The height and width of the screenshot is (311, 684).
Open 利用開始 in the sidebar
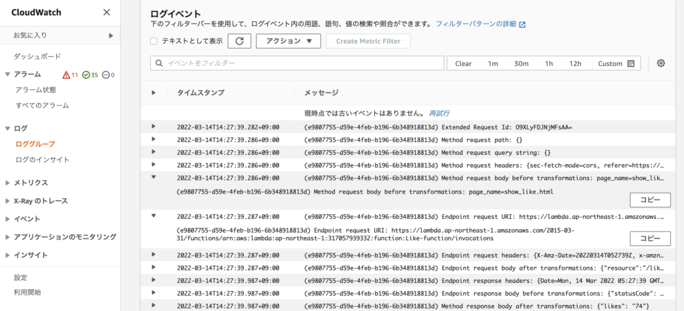[x=27, y=292]
